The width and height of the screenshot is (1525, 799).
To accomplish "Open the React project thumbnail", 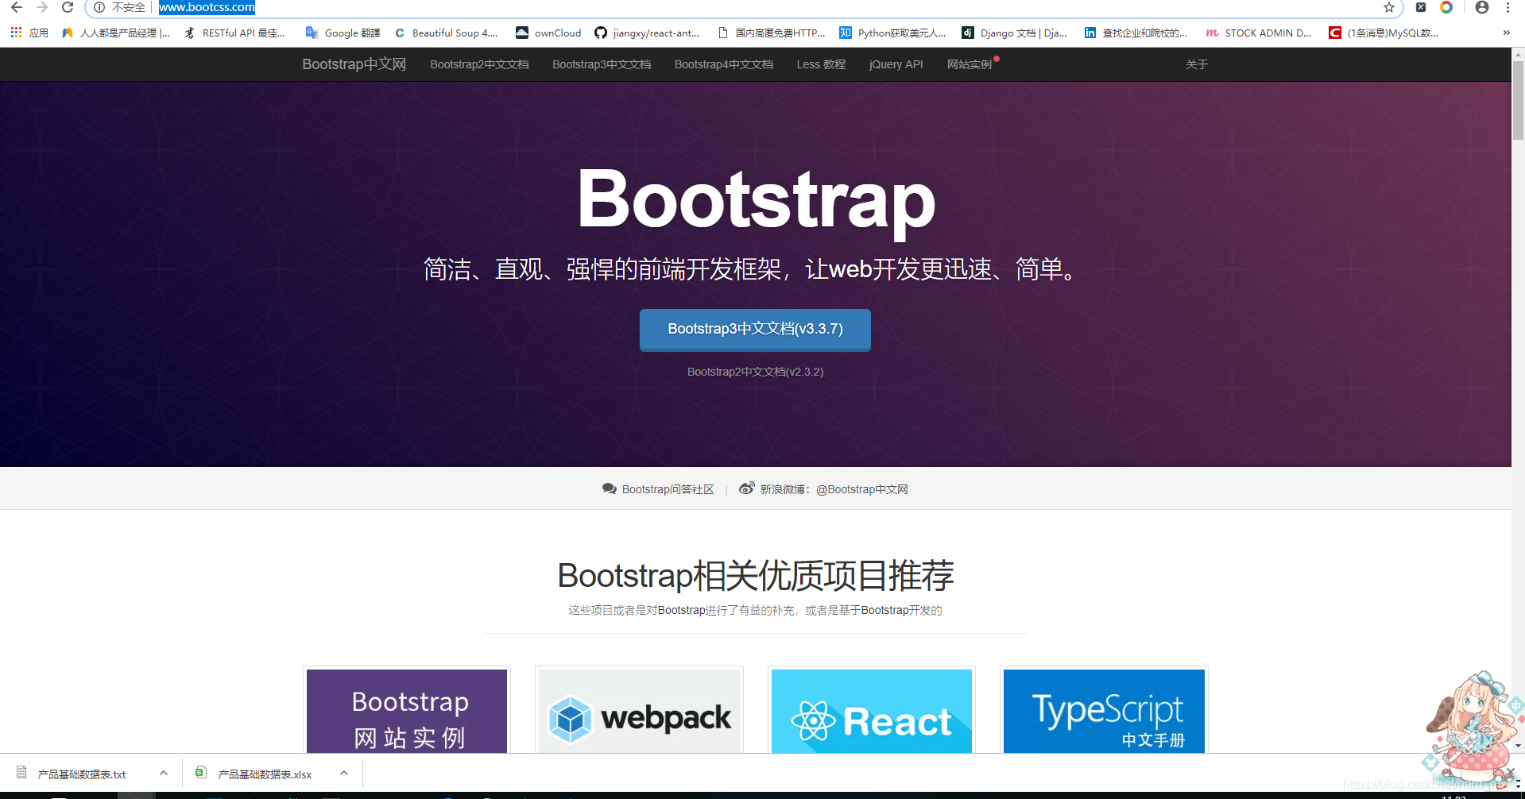I will [x=872, y=710].
